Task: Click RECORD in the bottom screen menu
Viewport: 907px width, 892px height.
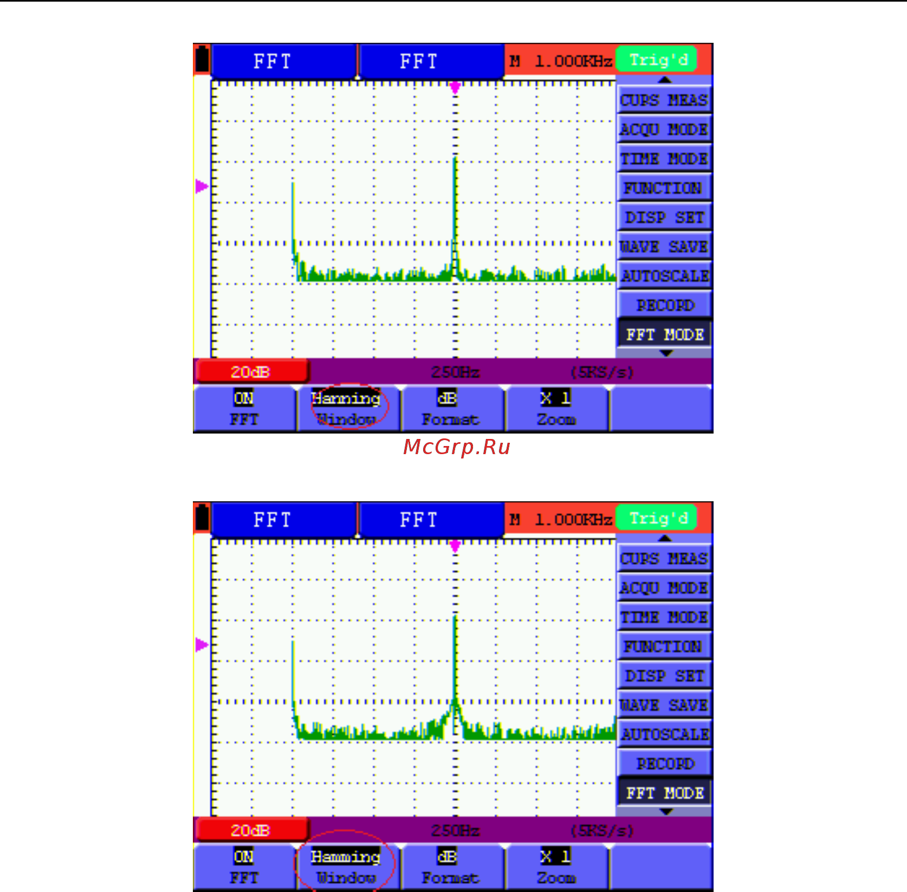Action: 664,764
